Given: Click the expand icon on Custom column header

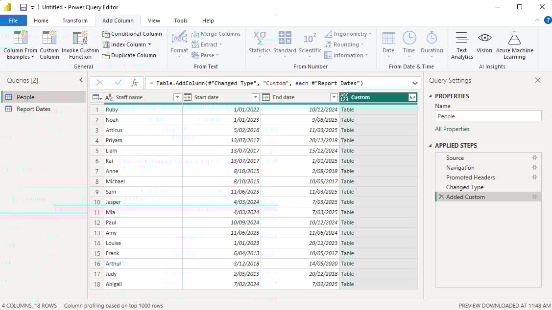Looking at the screenshot, I should (412, 97).
